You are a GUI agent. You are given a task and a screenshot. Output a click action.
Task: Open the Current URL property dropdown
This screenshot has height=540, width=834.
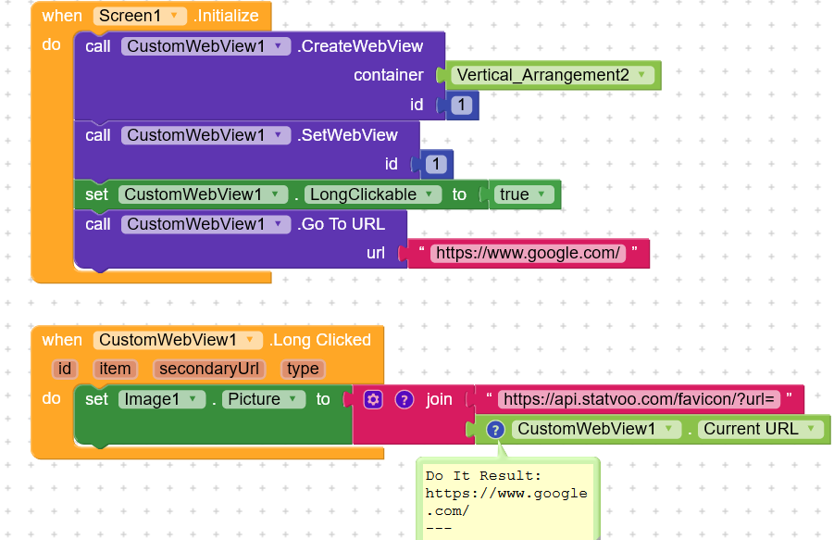[x=761, y=430]
